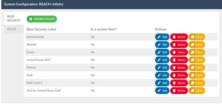Edit the Staff Level 2 entry
This screenshot has width=222, height=104.
click(162, 83)
